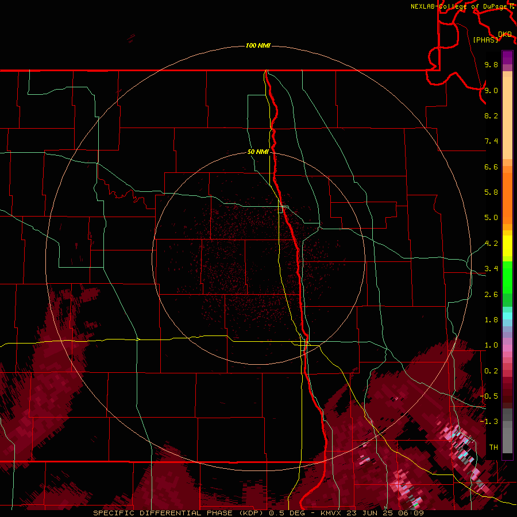Click the 4.2 value on the color scale

point(491,244)
